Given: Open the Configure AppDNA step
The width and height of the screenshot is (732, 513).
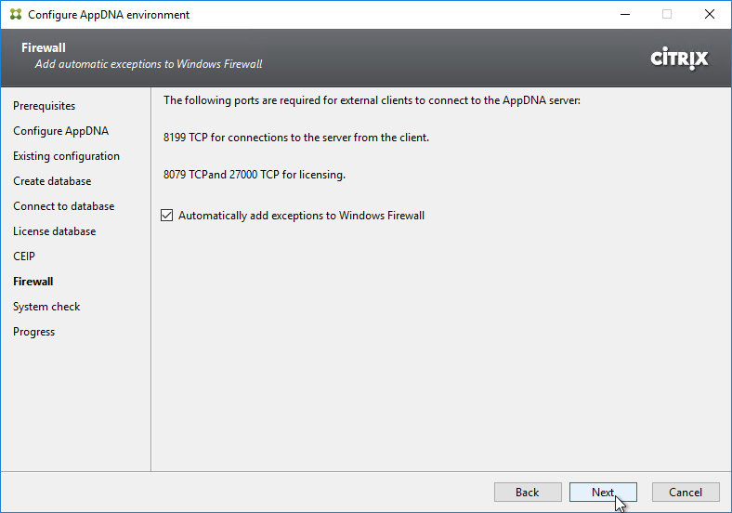Looking at the screenshot, I should (61, 131).
